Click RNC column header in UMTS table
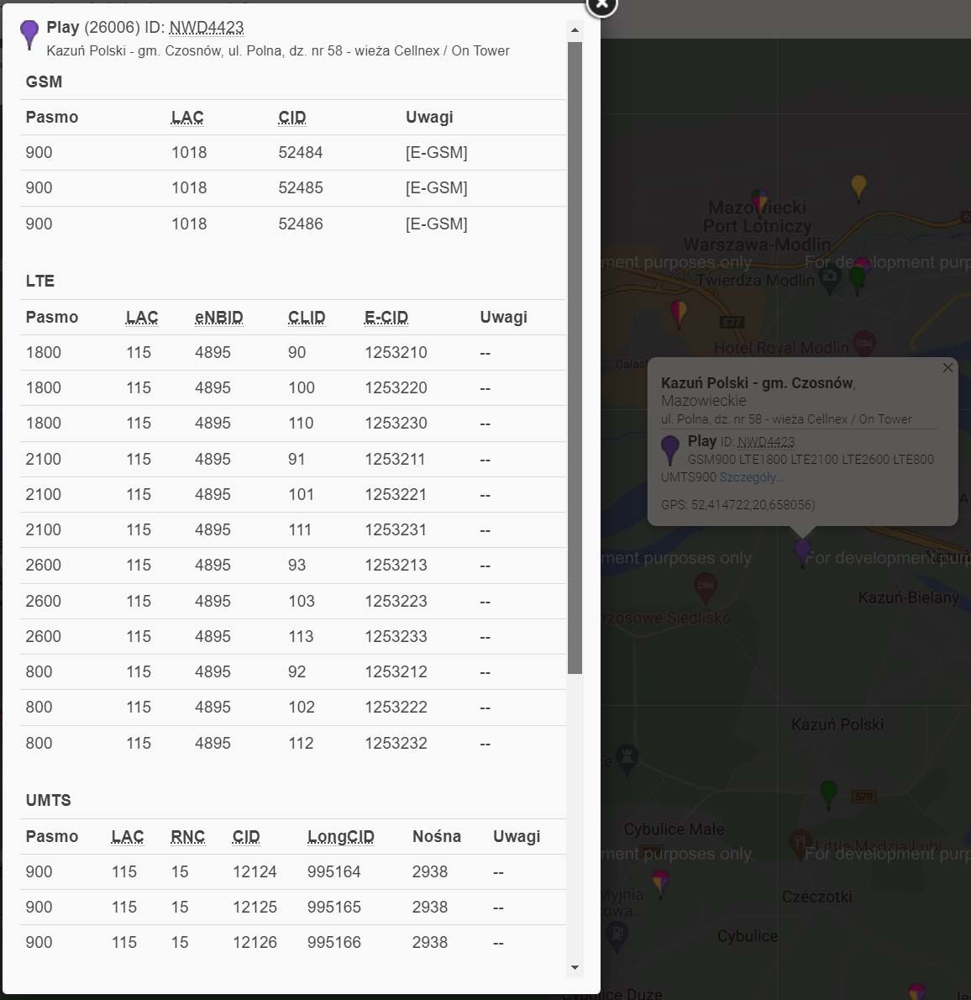Viewport: 971px width, 1000px height. [187, 837]
